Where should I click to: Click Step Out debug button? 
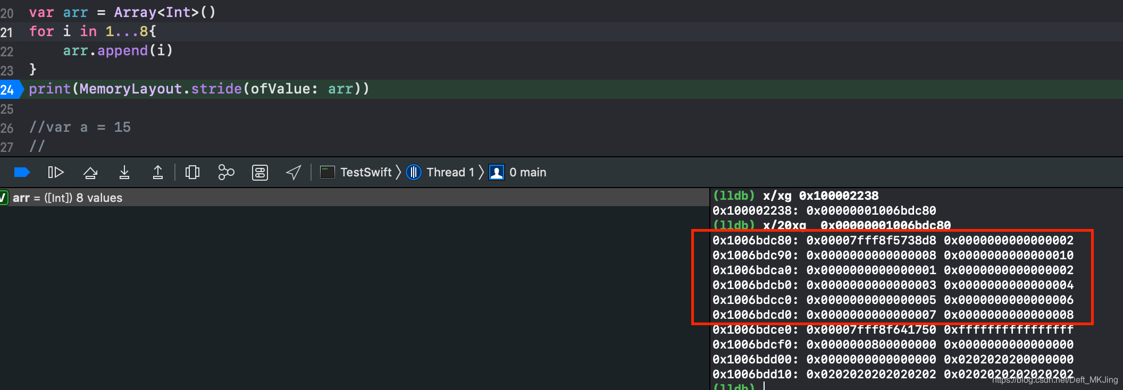(x=158, y=172)
